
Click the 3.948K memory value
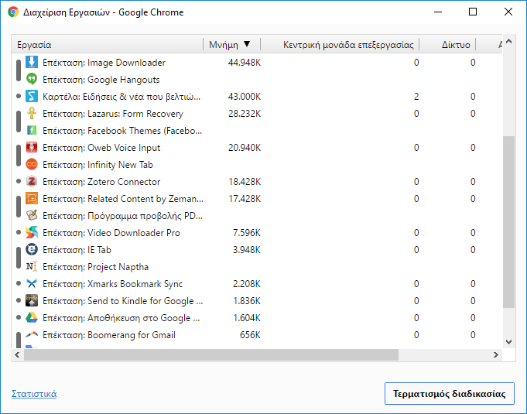247,250
